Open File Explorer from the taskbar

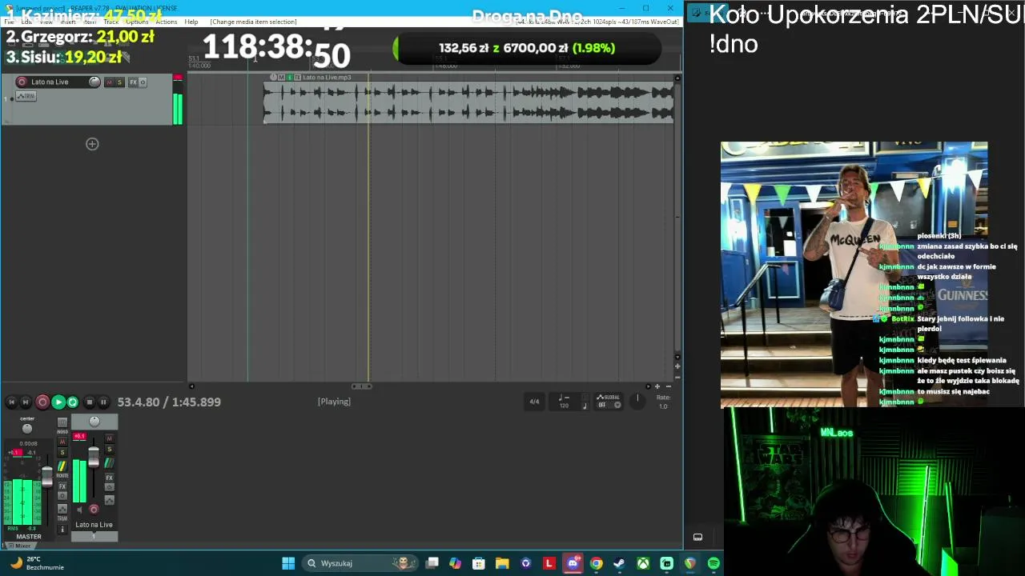tap(502, 563)
